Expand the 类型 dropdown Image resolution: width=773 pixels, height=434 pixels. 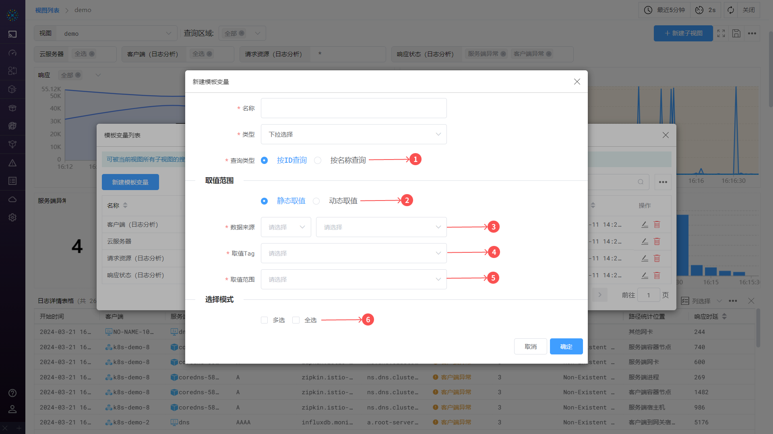tap(353, 134)
